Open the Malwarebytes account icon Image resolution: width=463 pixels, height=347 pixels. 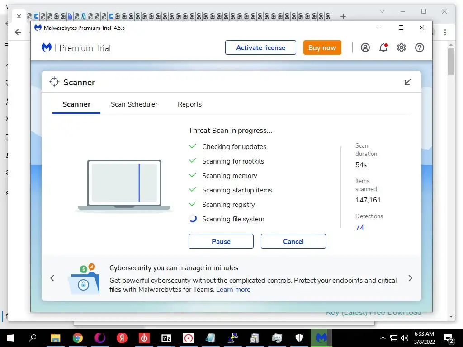pos(365,47)
